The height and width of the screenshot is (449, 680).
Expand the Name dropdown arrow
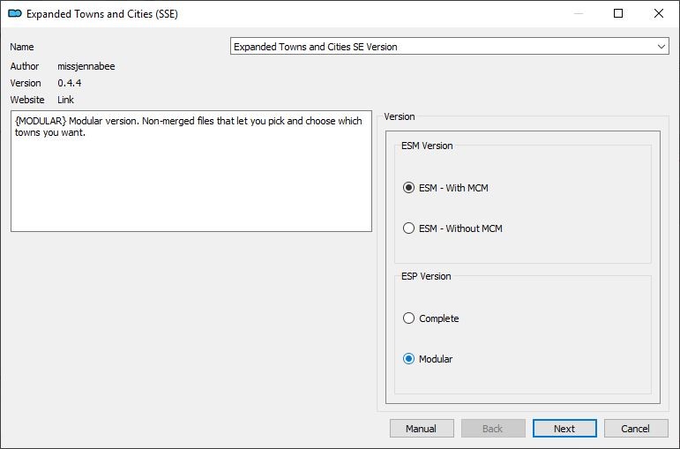(661, 47)
